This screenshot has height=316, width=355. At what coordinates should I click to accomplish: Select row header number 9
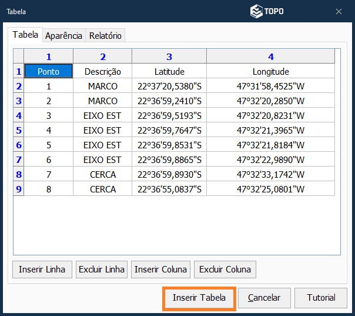pos(19,189)
